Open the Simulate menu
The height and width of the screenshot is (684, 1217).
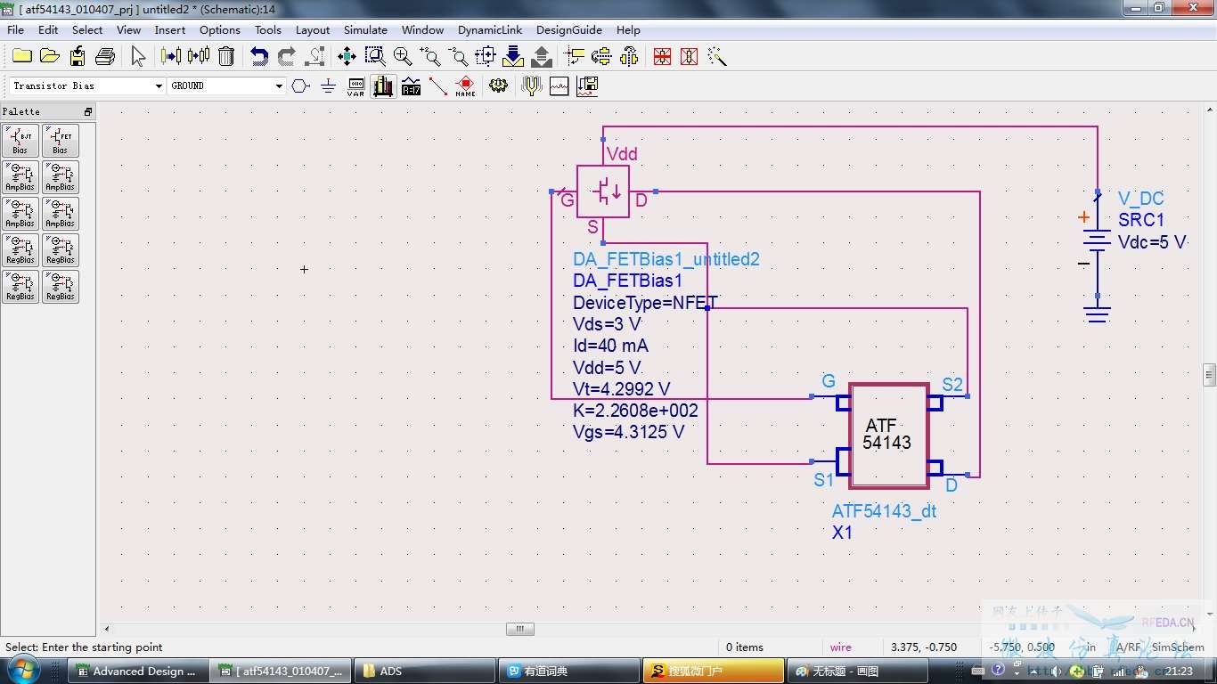365,29
